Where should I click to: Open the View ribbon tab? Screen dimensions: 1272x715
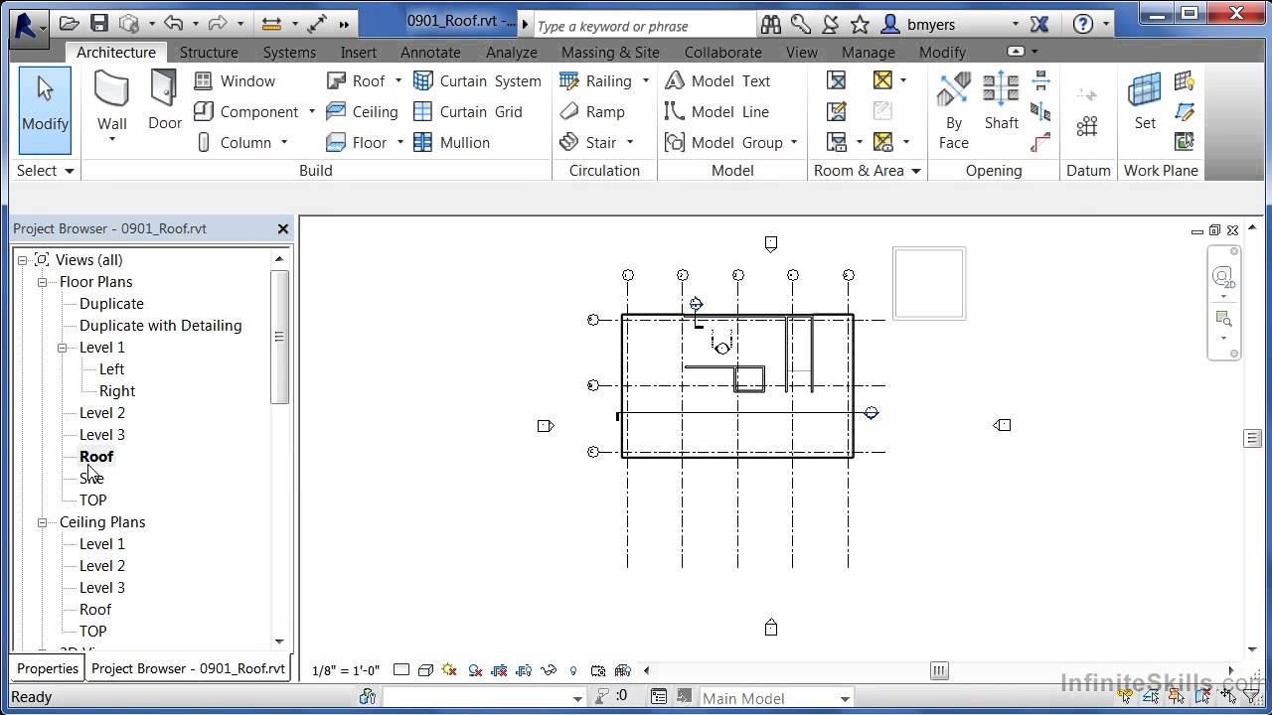point(802,52)
